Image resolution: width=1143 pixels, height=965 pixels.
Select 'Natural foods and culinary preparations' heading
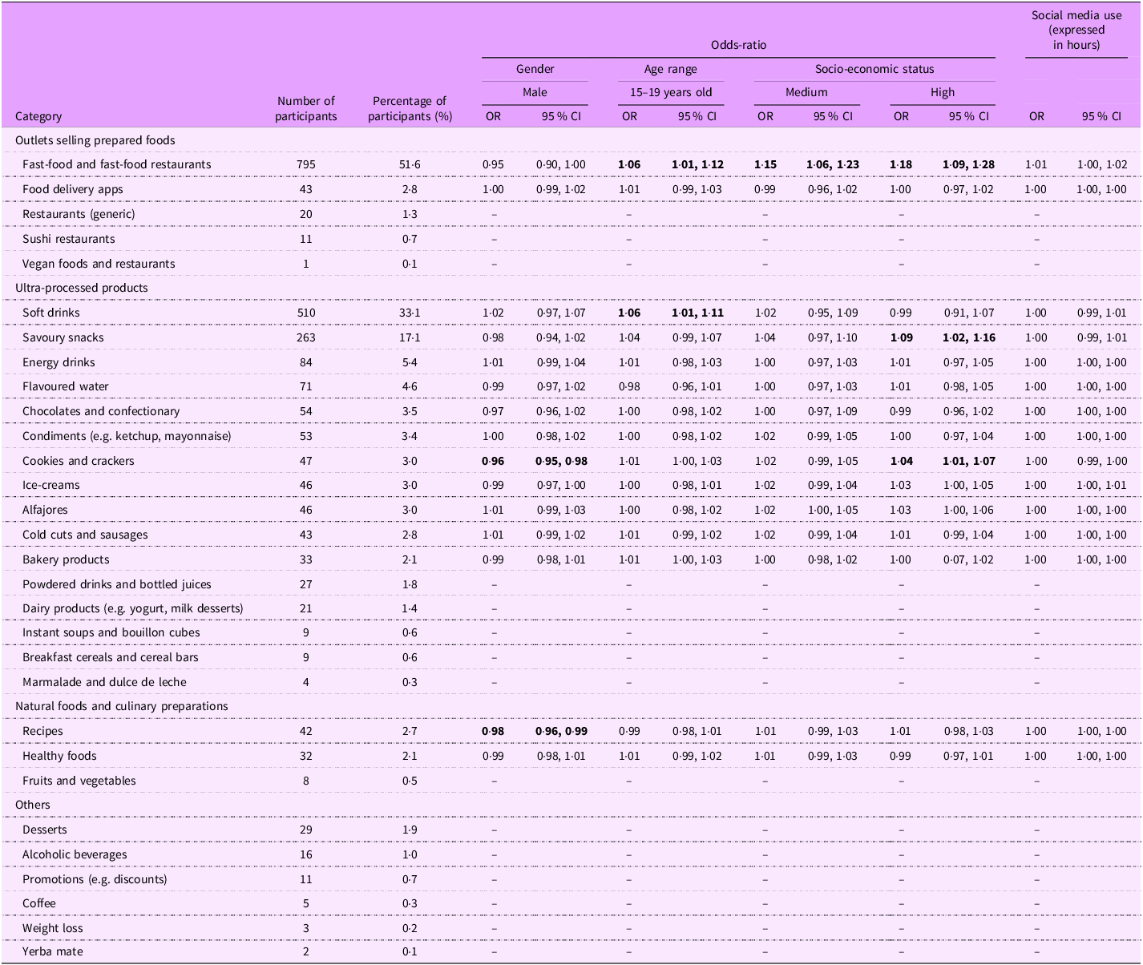121,706
